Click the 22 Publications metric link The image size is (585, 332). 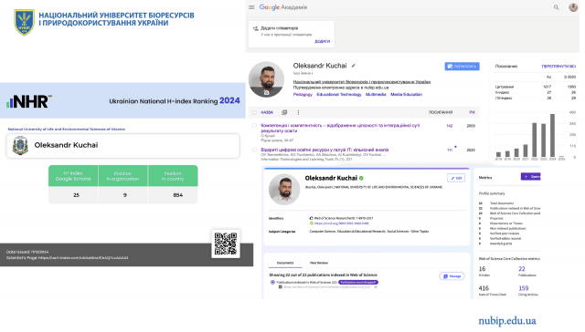522,269
